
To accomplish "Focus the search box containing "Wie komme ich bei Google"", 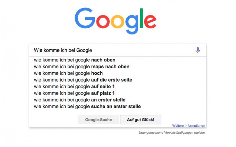I will pos(113,50).
